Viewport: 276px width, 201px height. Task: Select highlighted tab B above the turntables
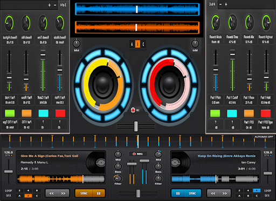coord(137,44)
